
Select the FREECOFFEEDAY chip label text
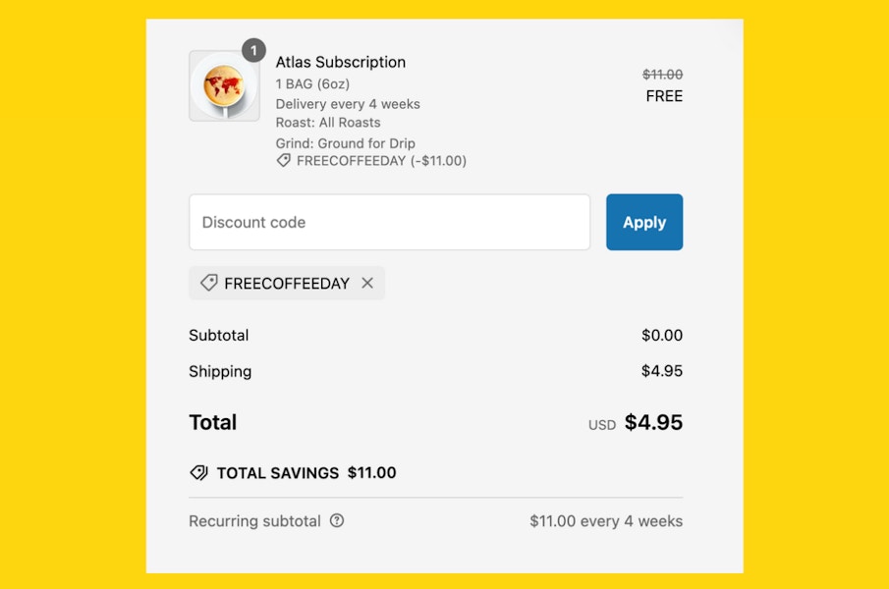[x=287, y=283]
